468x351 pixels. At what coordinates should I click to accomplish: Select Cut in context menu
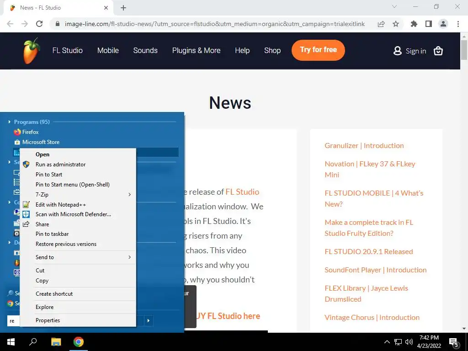click(x=78, y=271)
